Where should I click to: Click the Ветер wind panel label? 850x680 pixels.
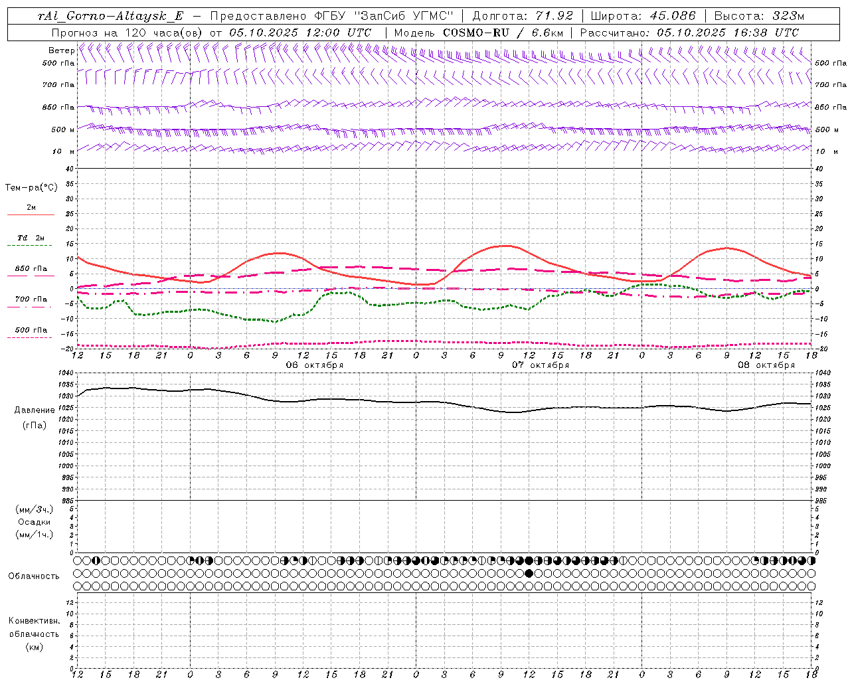61,50
